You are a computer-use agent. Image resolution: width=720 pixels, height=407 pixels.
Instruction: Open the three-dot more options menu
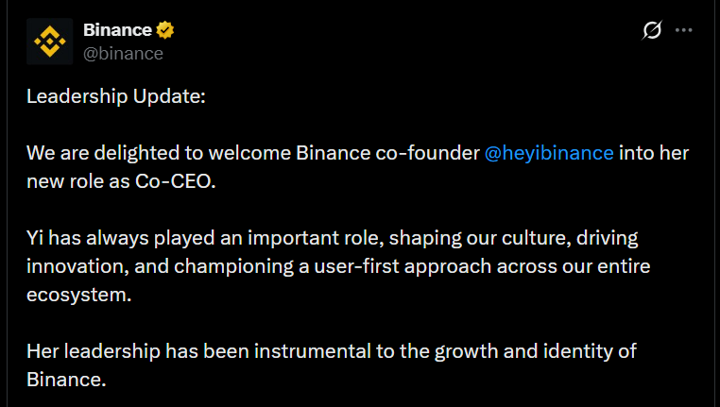pos(683,31)
